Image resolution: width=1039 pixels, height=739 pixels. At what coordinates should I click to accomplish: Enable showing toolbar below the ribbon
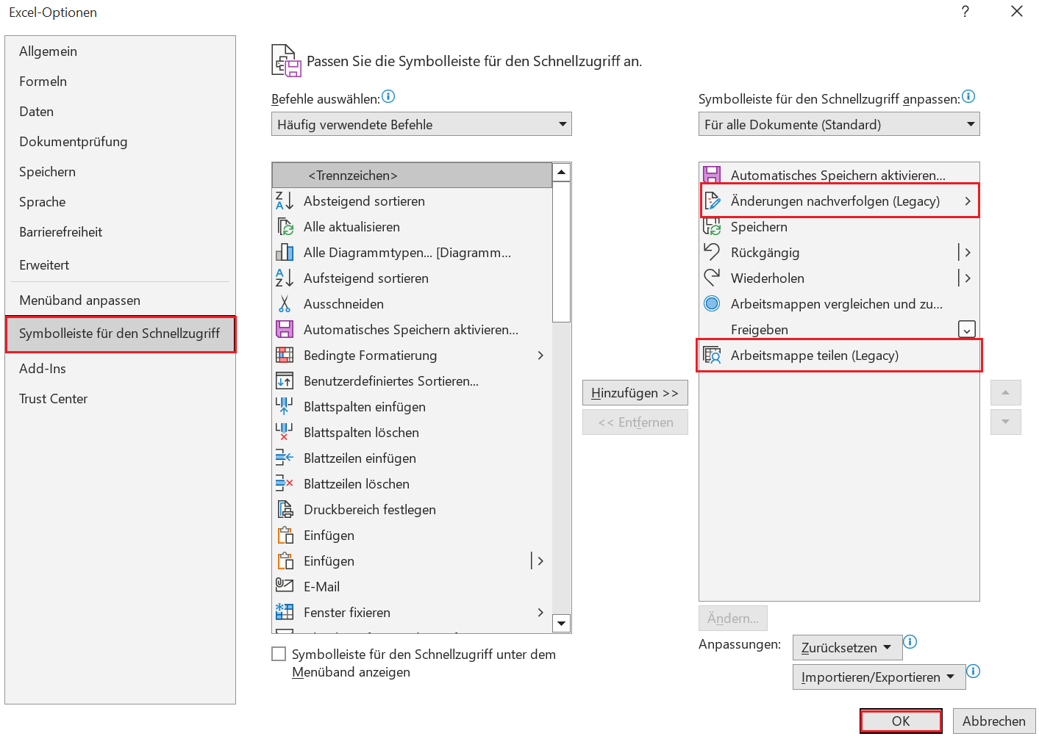click(x=279, y=654)
